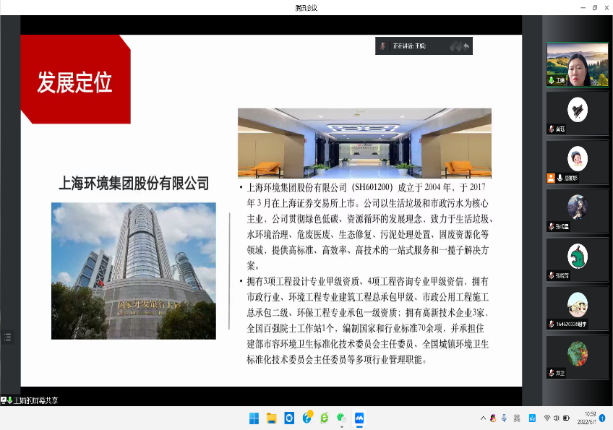Click the screen sharing status label at bottom left
613x430 pixels.
[x=35, y=400]
